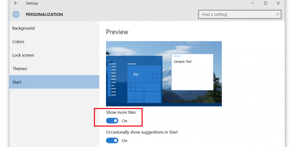Go back with the arrow icon
294x147 pixels.
[x=16, y=3]
